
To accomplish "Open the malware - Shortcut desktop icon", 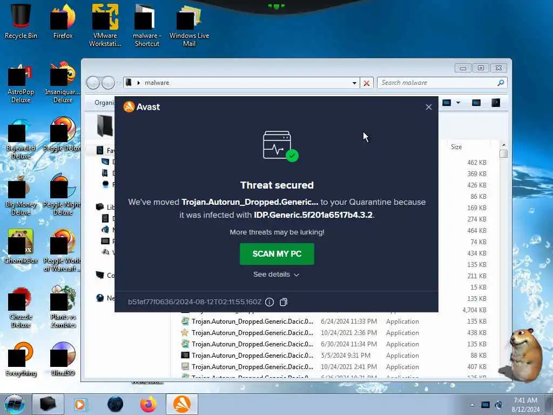I will (x=147, y=25).
